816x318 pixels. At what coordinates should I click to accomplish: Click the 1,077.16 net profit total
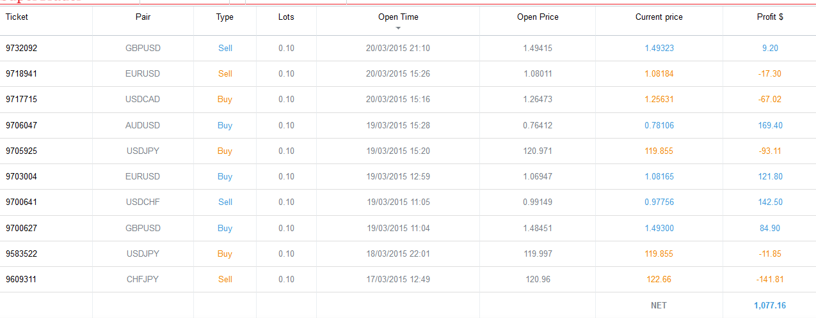(x=770, y=305)
